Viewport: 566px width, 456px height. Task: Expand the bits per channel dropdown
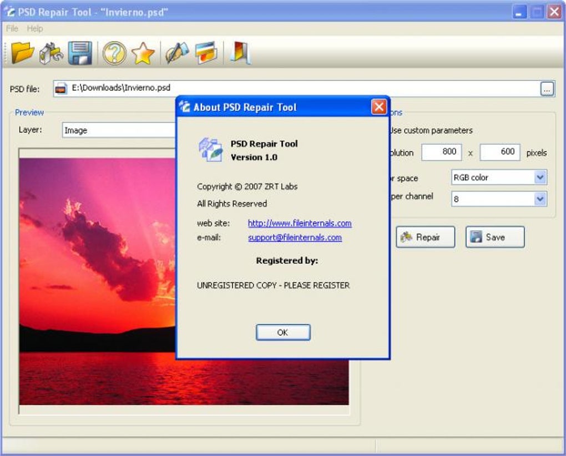(x=540, y=199)
